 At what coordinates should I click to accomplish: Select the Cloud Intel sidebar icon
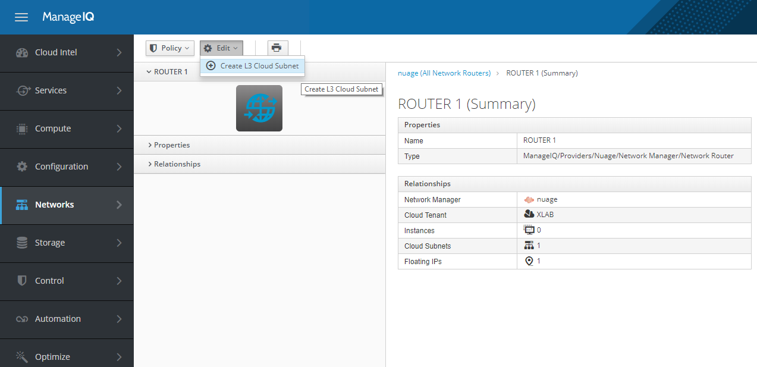tap(21, 52)
